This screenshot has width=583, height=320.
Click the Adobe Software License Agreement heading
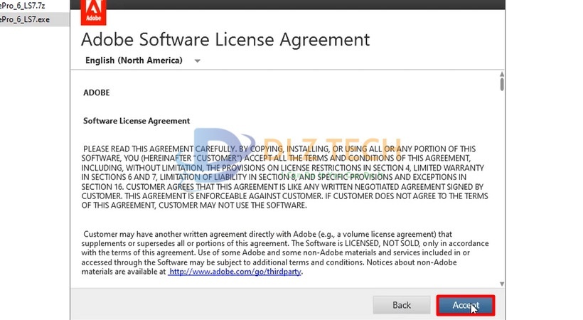(x=225, y=38)
